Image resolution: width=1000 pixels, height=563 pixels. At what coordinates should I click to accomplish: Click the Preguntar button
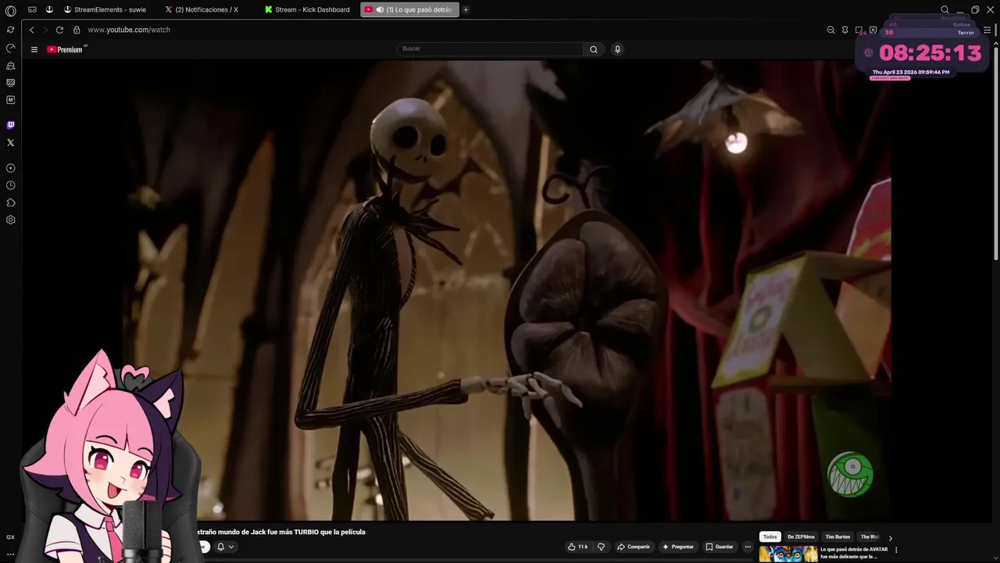pos(677,547)
